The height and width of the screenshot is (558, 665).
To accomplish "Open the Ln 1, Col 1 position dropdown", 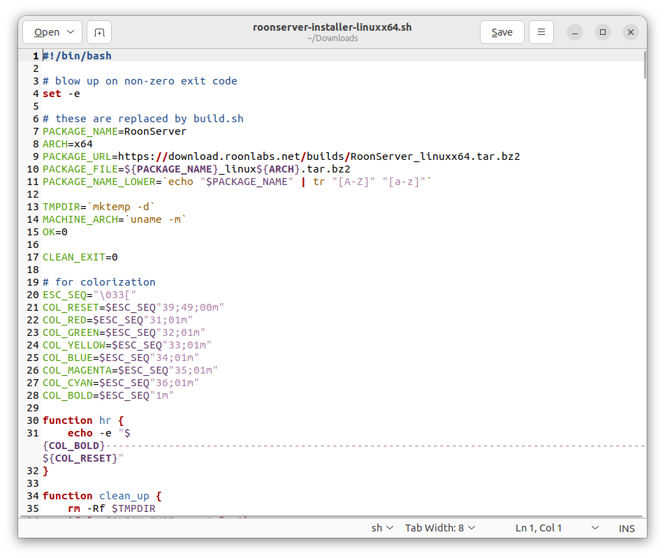I will click(557, 528).
